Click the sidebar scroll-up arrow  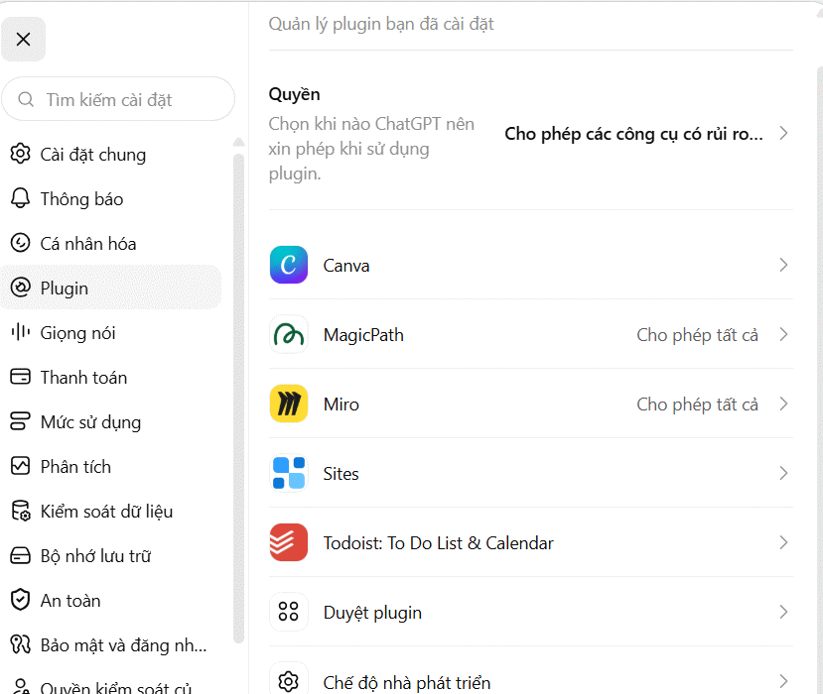(x=239, y=142)
